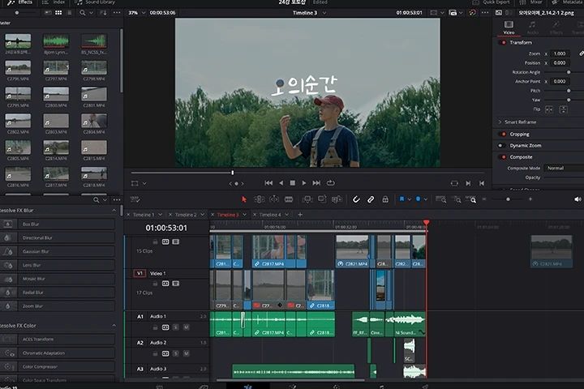The width and height of the screenshot is (584, 389).
Task: Click detail zoom icon
Action: point(456,199)
